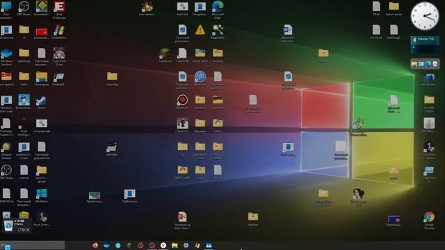Open the Recycle Bin widget icon
The width and height of the screenshot is (445, 250).
tap(8, 226)
